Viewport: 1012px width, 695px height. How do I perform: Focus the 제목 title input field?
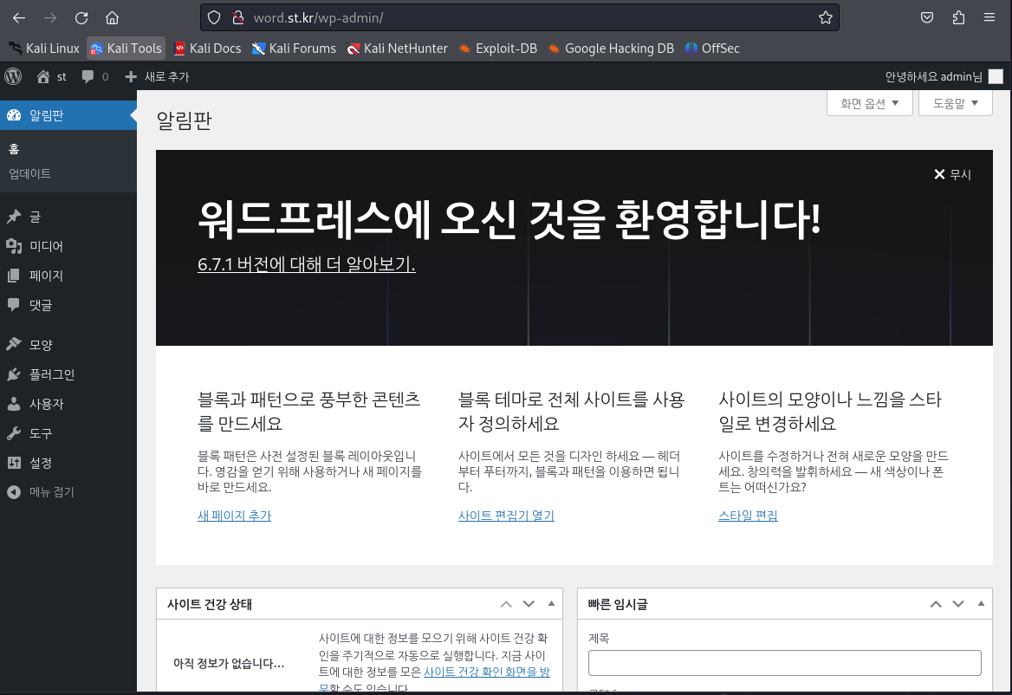click(785, 663)
